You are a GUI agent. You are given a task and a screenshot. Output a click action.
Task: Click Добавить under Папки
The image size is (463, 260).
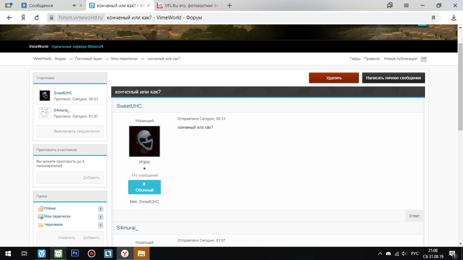tap(92, 238)
